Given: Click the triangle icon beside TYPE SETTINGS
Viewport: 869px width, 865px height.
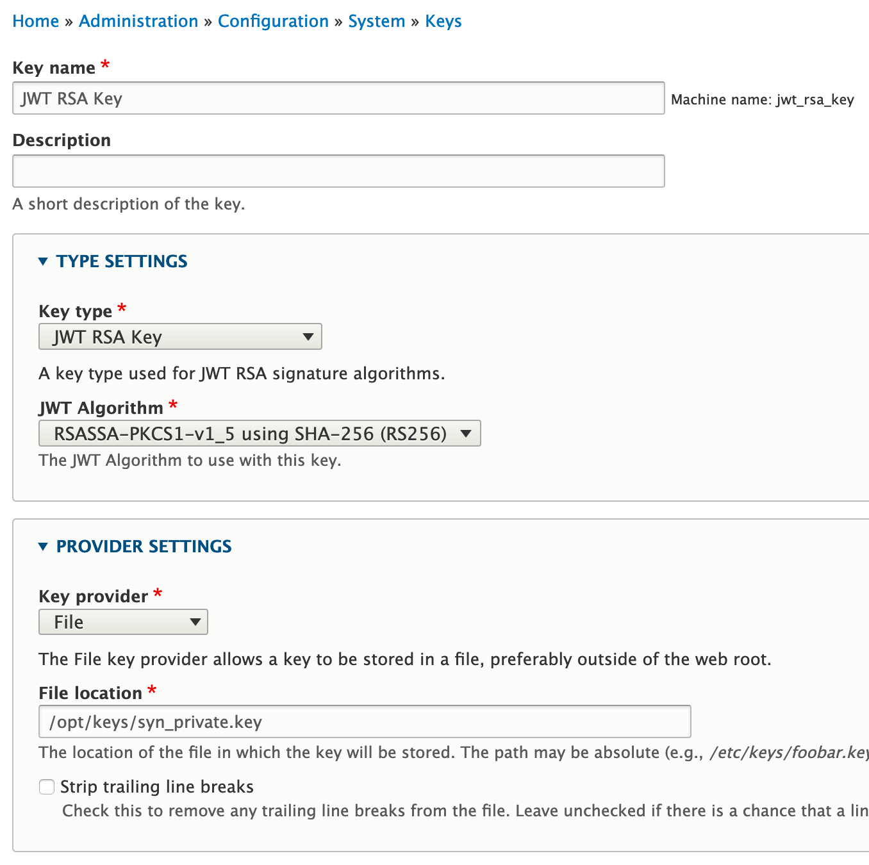Looking at the screenshot, I should pos(43,261).
